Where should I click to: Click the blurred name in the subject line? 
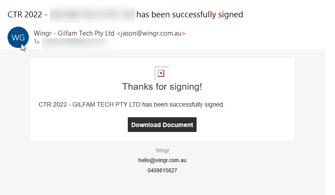tap(92, 15)
